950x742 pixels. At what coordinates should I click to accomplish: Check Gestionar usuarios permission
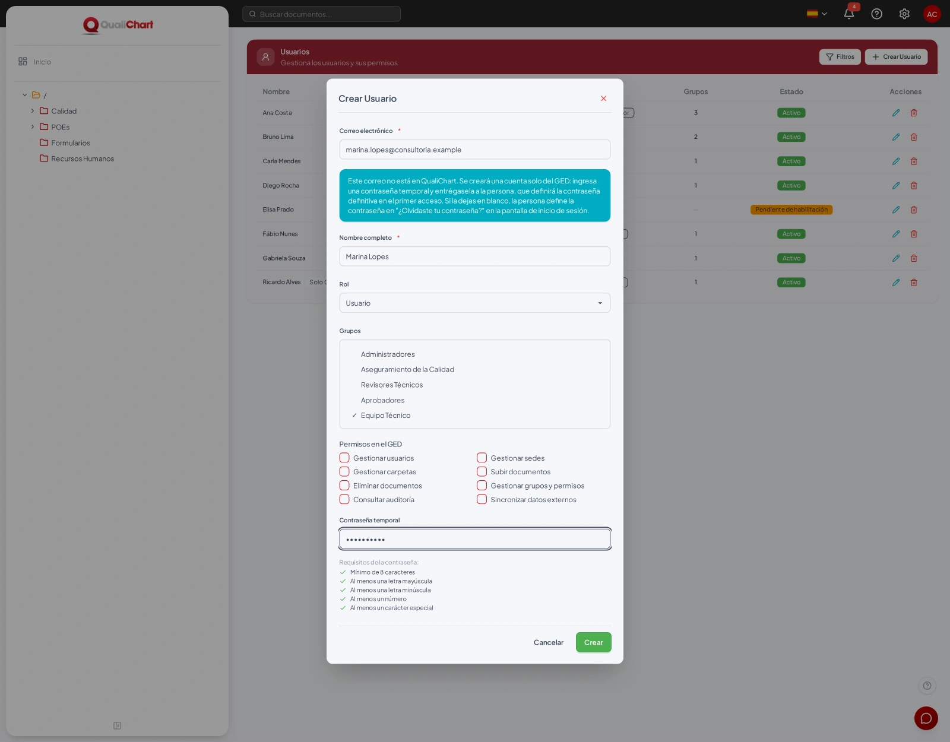coord(344,458)
